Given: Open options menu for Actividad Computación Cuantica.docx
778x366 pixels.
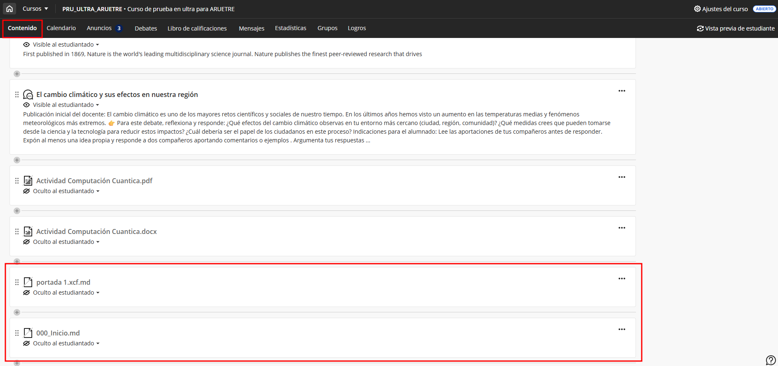Looking at the screenshot, I should tap(621, 228).
